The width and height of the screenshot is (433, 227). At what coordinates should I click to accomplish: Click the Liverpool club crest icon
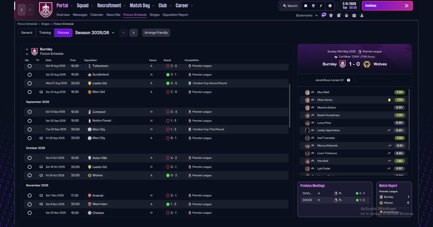tap(89, 112)
